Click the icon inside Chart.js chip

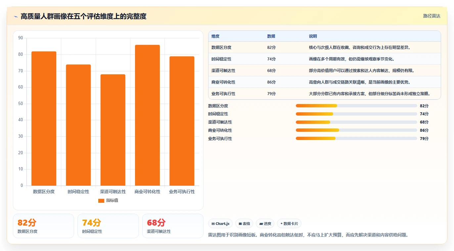[x=213, y=224]
